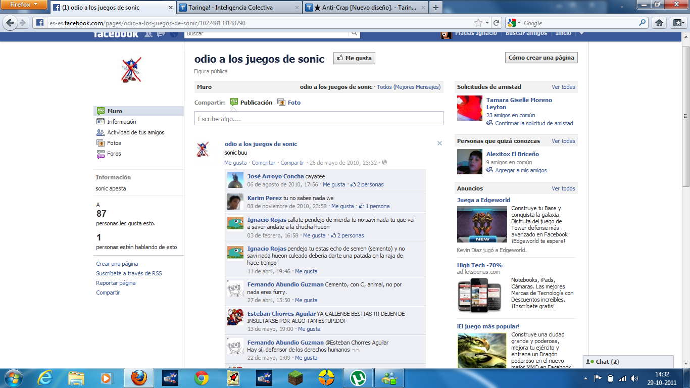Open Minecraft from the taskbar
The width and height of the screenshot is (690, 388).
295,377
